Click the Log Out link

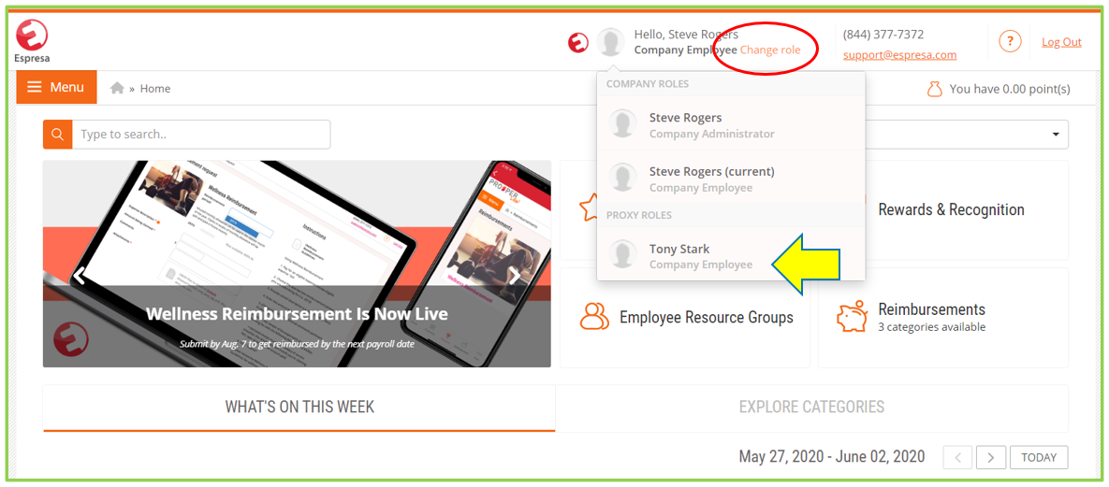pyautogui.click(x=1061, y=42)
